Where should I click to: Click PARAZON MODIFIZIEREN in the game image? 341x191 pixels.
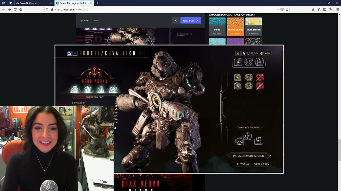click(x=249, y=156)
